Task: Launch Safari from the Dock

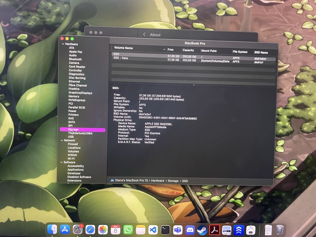Action: pos(90,230)
